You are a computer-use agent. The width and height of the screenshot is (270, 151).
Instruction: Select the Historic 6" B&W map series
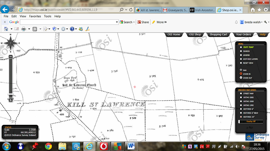[x=241, y=113]
